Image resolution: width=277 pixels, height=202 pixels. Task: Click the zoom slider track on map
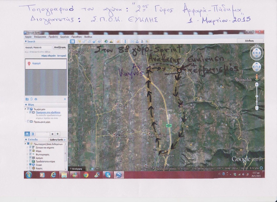click(257, 96)
